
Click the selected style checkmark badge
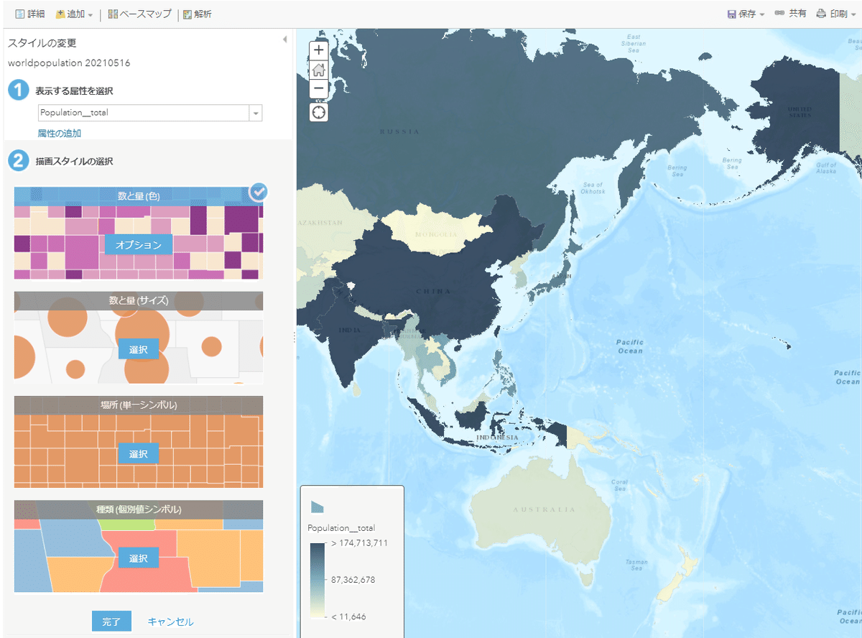point(259,192)
